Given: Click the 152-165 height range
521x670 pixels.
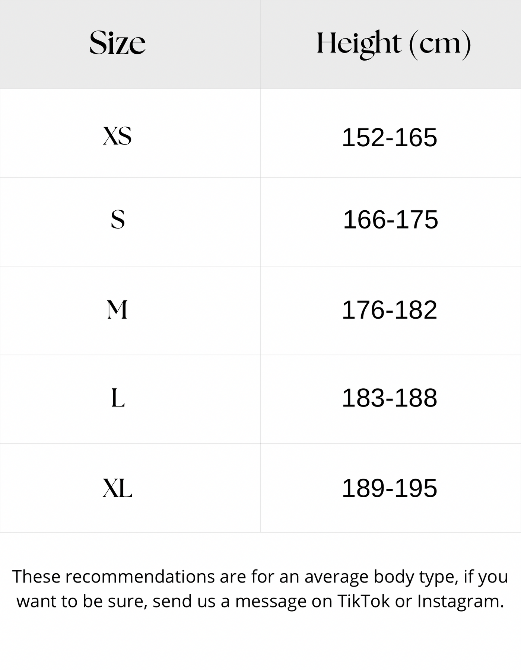Looking at the screenshot, I should (389, 137).
